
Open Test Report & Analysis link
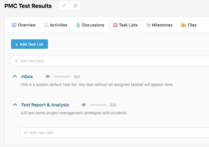click(x=45, y=105)
